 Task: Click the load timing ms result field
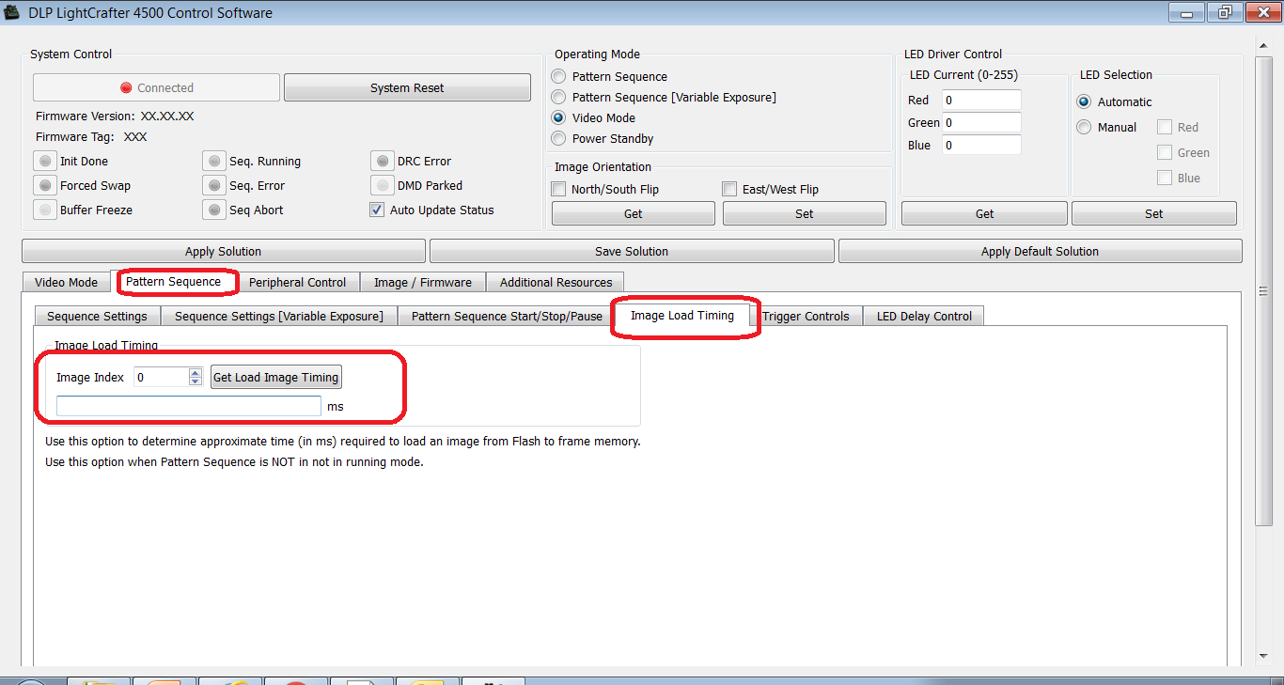coord(189,406)
